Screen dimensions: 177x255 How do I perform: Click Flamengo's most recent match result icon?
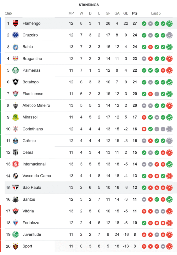point(169,24)
